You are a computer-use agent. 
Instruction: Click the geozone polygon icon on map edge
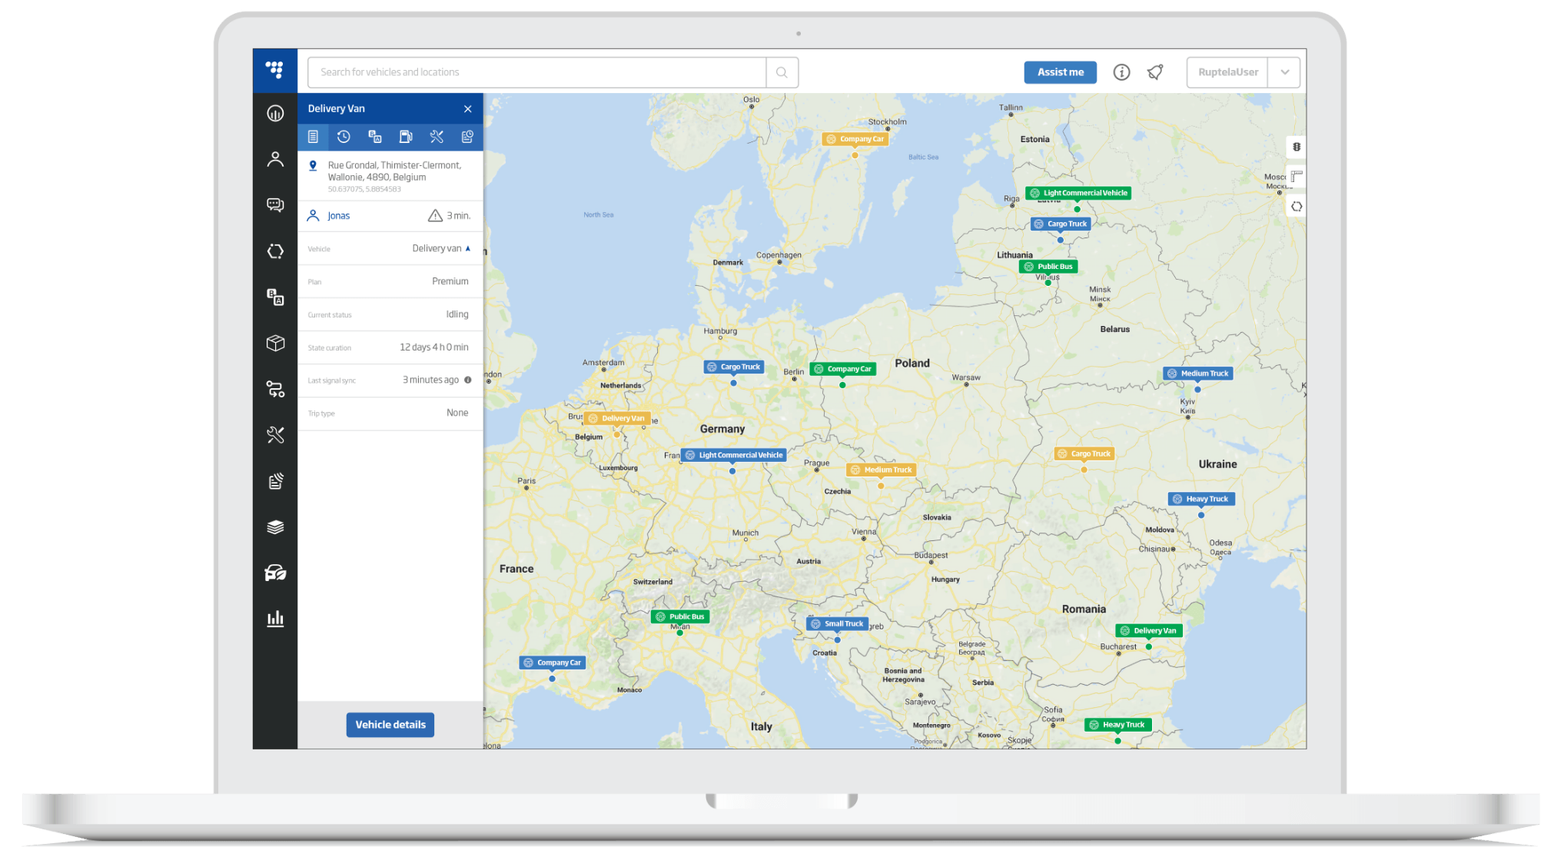pyautogui.click(x=1297, y=207)
